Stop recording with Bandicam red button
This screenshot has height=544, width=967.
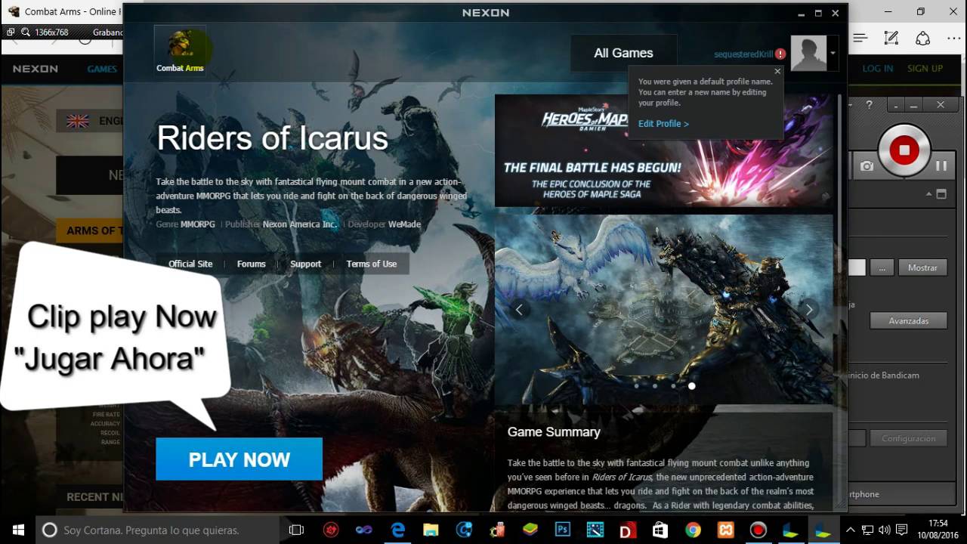pos(904,150)
